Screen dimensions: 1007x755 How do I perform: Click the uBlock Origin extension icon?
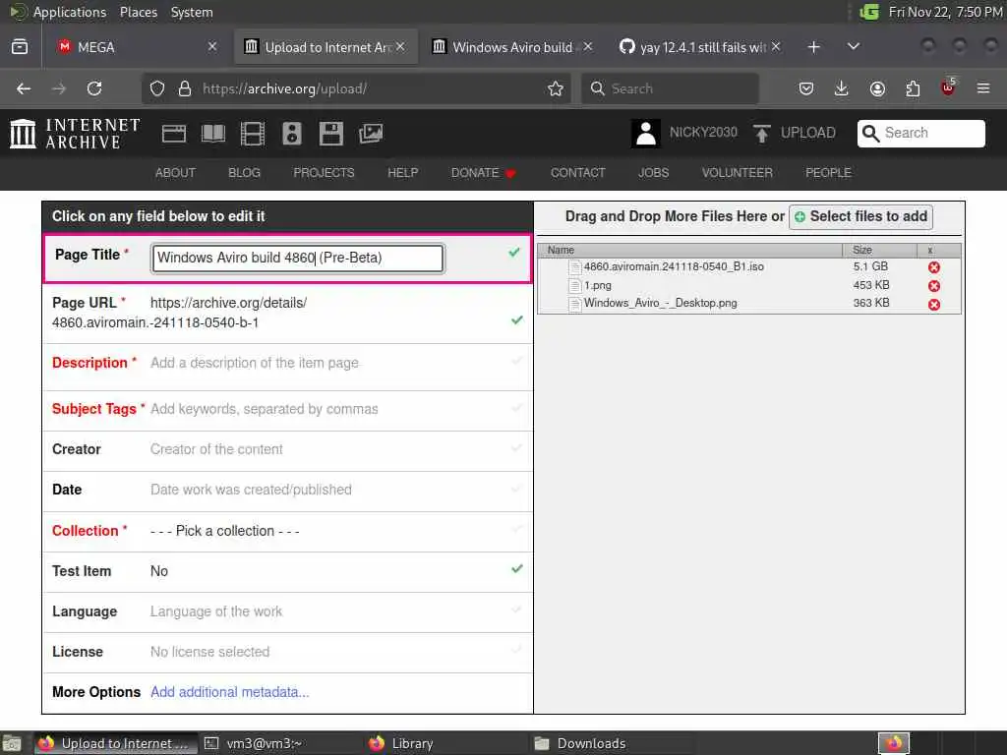pos(948,87)
